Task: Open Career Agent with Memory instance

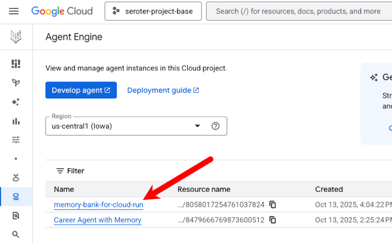Action: click(97, 220)
